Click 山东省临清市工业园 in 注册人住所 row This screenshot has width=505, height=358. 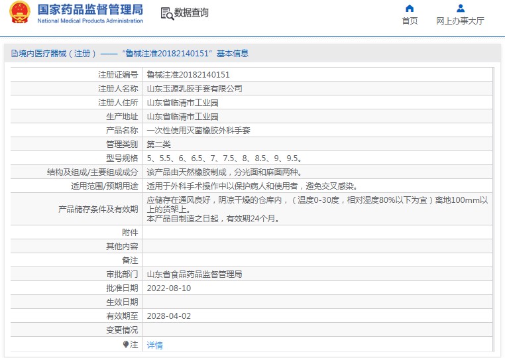(183, 103)
